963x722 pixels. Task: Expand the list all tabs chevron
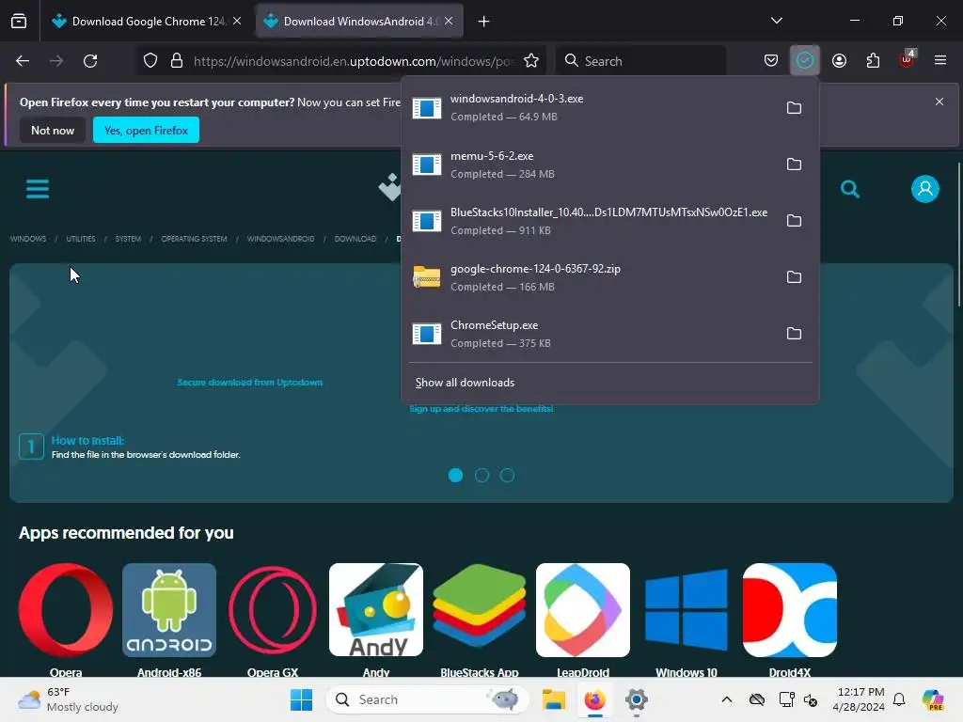[x=776, y=21]
